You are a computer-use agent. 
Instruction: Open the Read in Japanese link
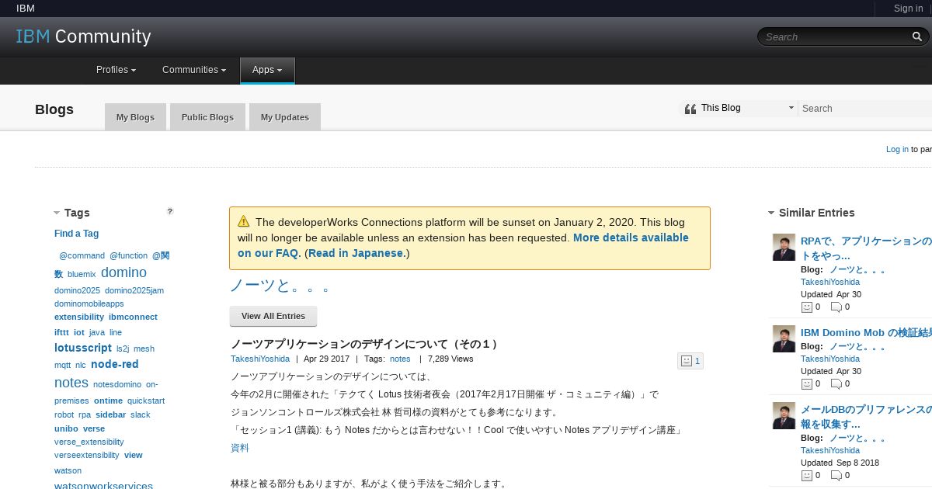click(x=356, y=253)
